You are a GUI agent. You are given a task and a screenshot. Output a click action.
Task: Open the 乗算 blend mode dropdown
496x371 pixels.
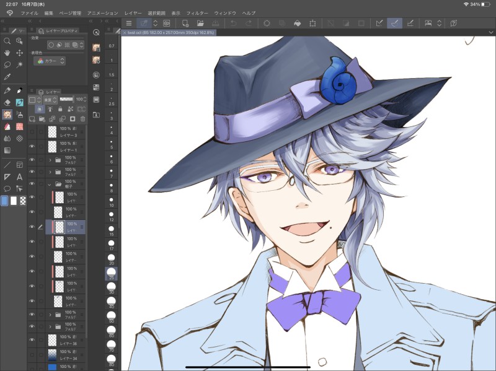click(50, 100)
